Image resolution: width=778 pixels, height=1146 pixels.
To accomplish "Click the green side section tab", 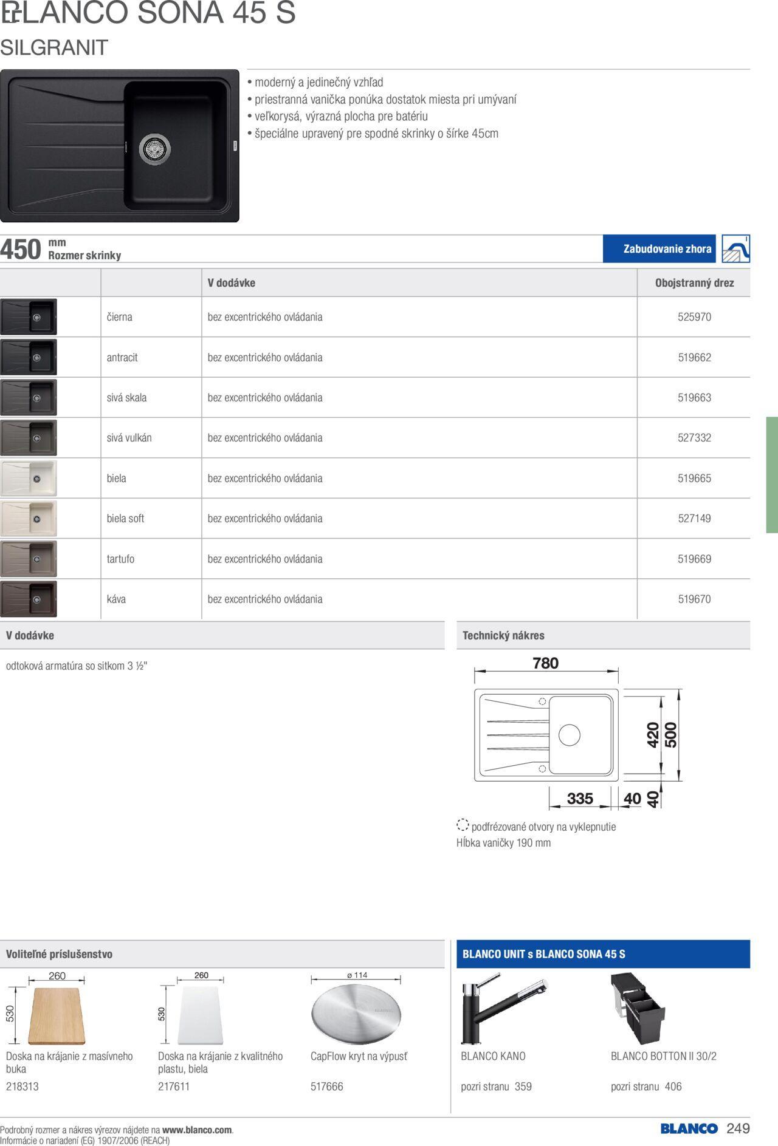I will point(772,474).
